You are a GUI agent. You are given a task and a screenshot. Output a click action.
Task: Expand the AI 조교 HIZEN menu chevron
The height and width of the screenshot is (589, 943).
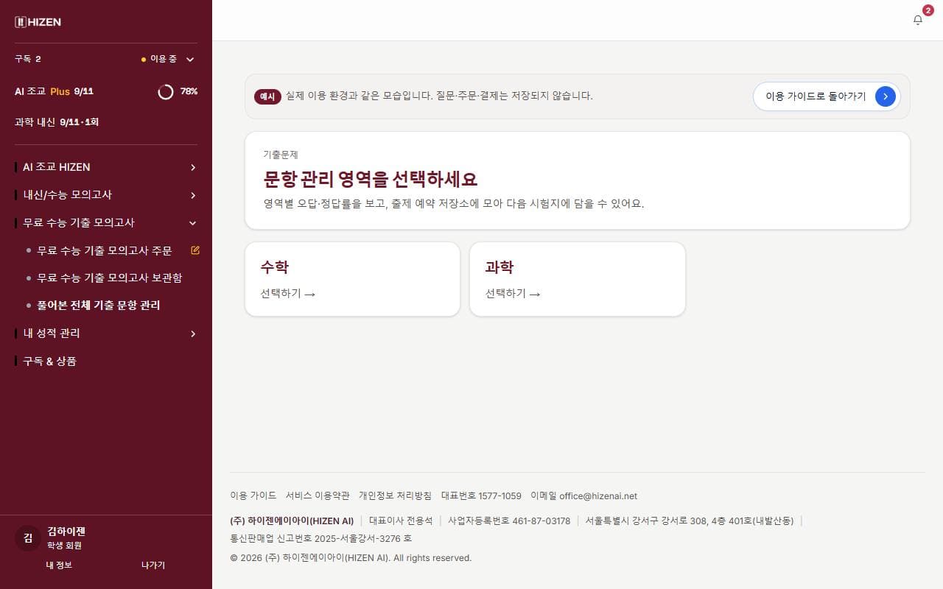tap(193, 167)
